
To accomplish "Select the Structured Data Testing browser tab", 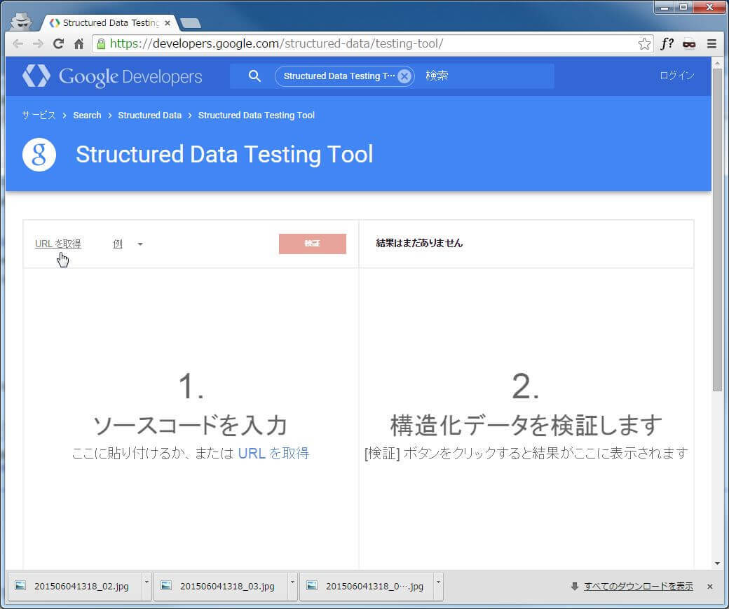I will point(109,22).
